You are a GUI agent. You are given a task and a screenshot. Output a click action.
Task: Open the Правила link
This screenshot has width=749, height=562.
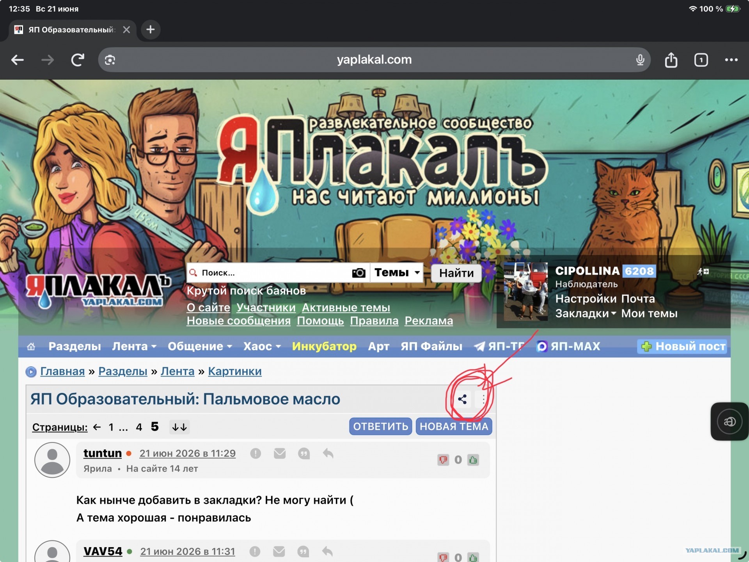pos(374,321)
